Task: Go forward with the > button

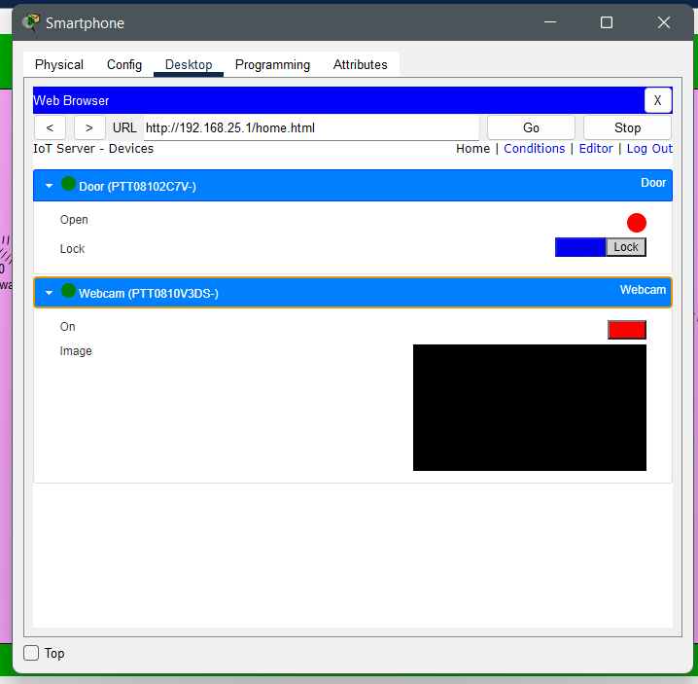Action: pos(89,127)
